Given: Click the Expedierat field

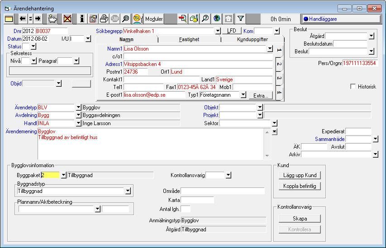Looking at the screenshot, I should (x=358, y=131).
